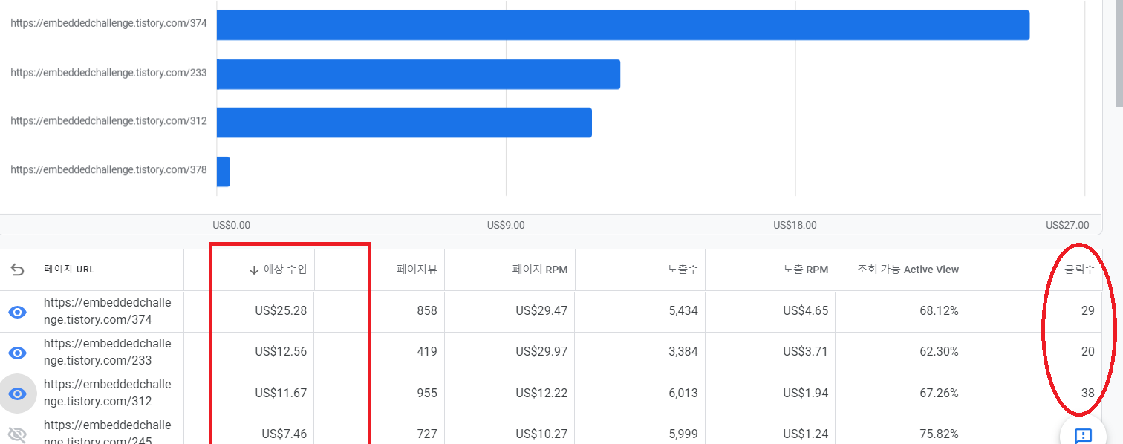Click the US$25.28 earnings cell
The height and width of the screenshot is (444, 1123).
[x=281, y=311]
